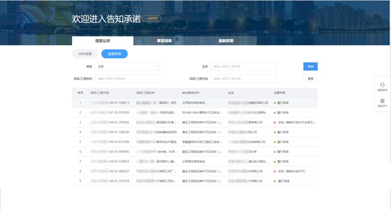Click the 重置 button
391x210 pixels.
click(x=311, y=79)
